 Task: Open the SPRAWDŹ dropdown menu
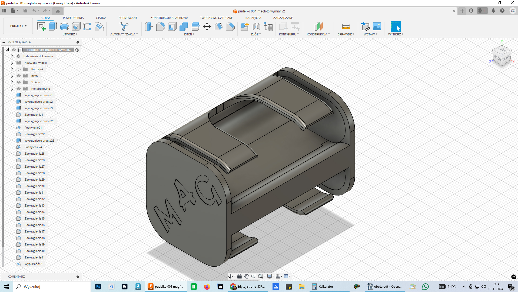pyautogui.click(x=346, y=34)
